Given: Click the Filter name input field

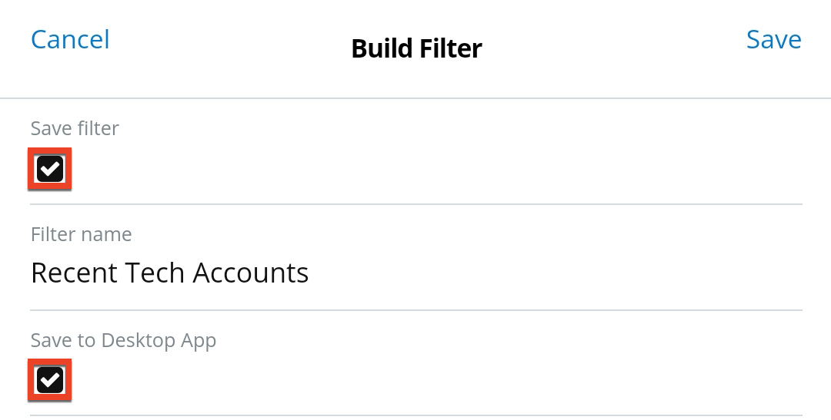Looking at the screenshot, I should point(169,273).
